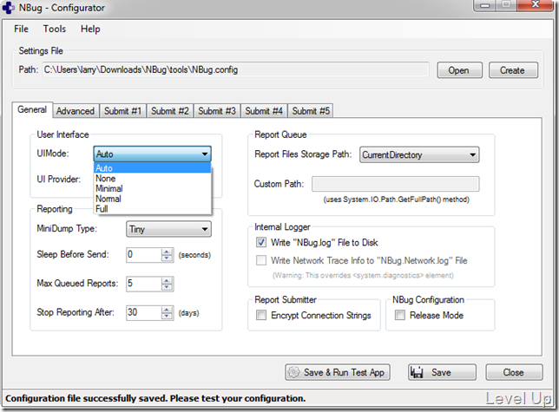Switch to the Submit #1 tab

coord(122,111)
